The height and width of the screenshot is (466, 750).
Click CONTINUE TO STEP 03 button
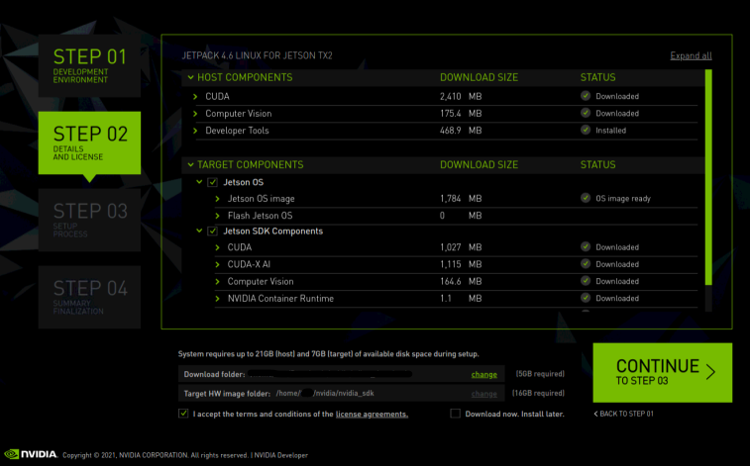pos(663,372)
